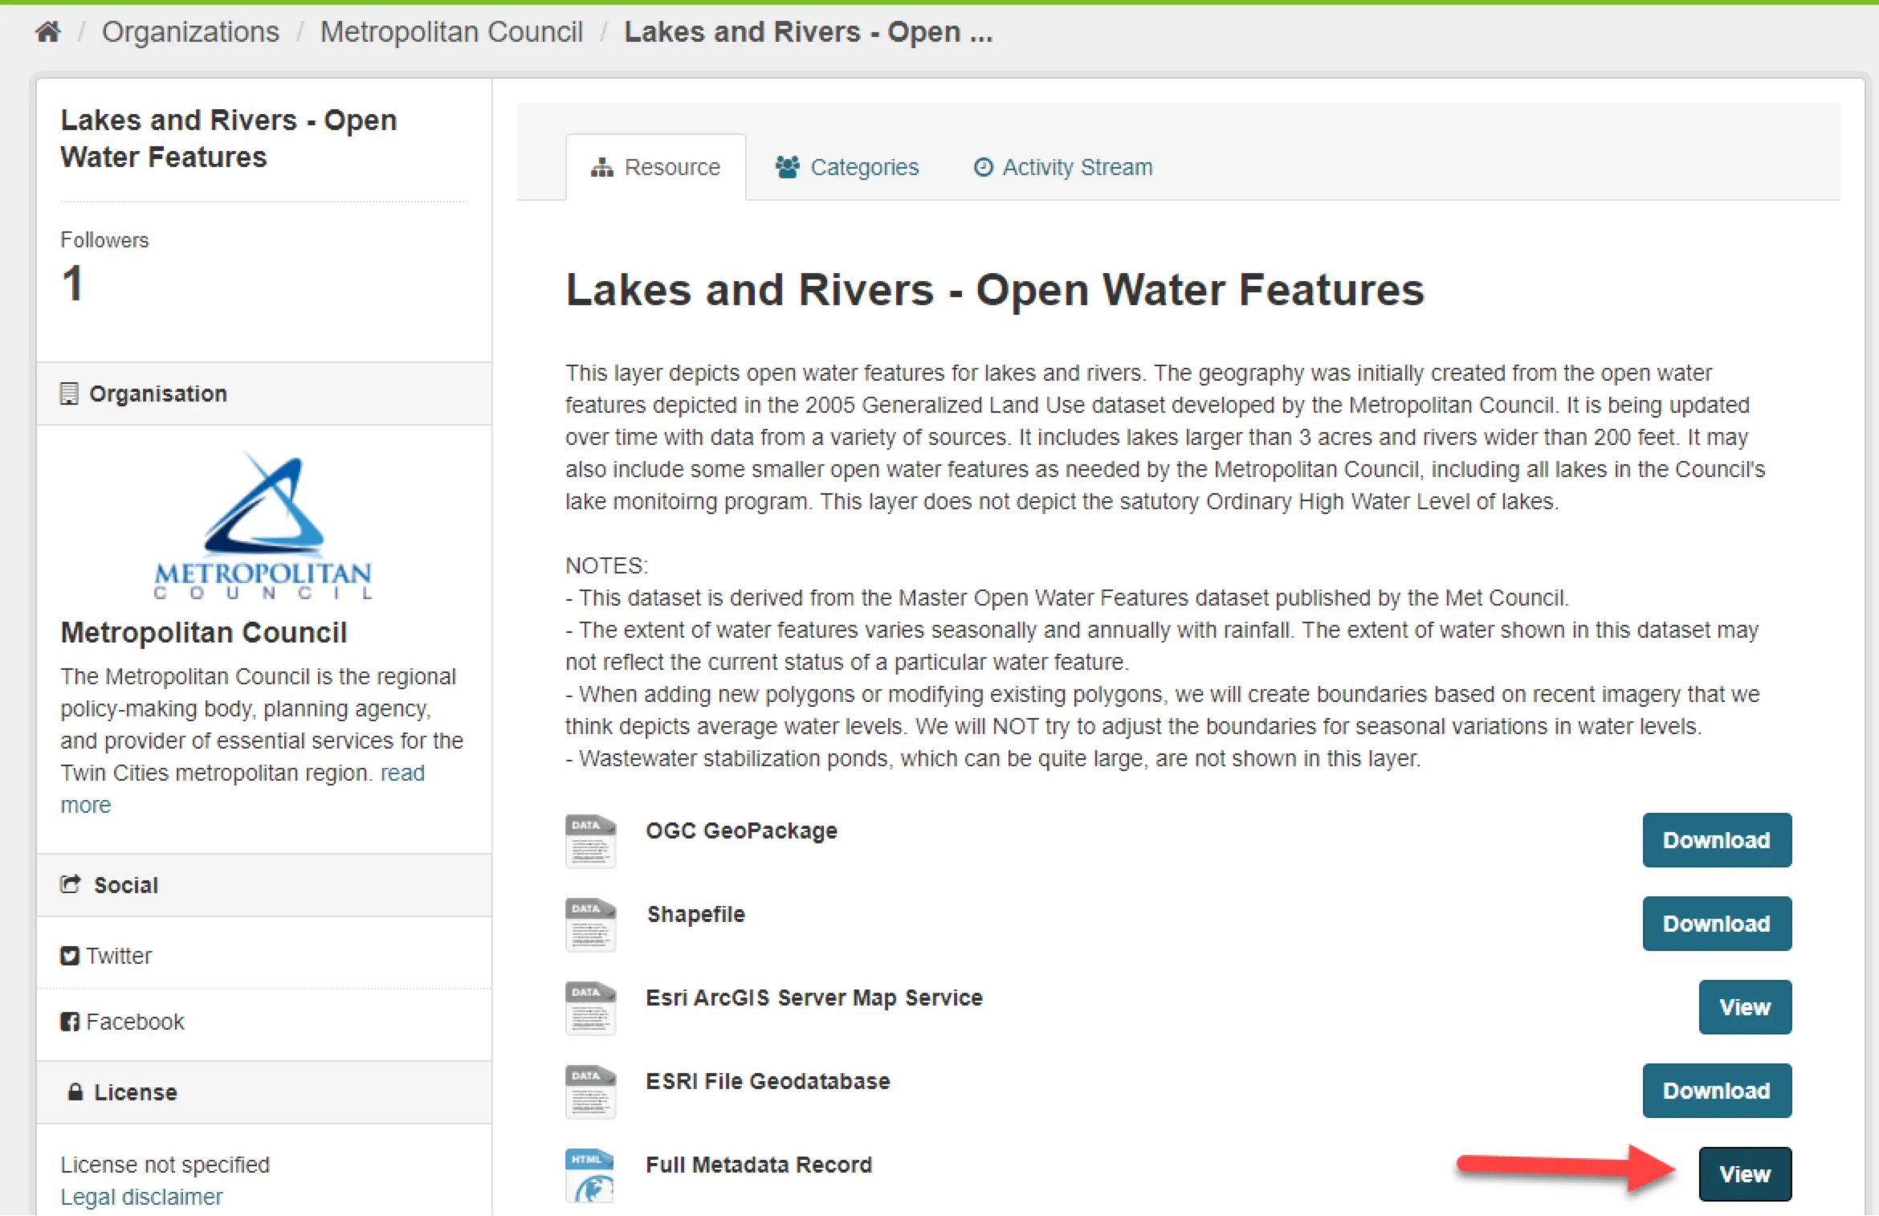
Task: Select the Resource tab
Action: 656,167
